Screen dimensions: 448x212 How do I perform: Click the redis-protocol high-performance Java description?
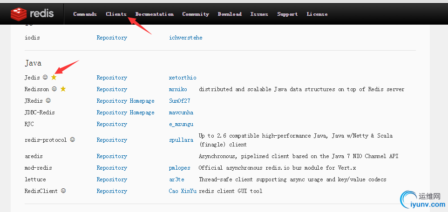click(296, 140)
